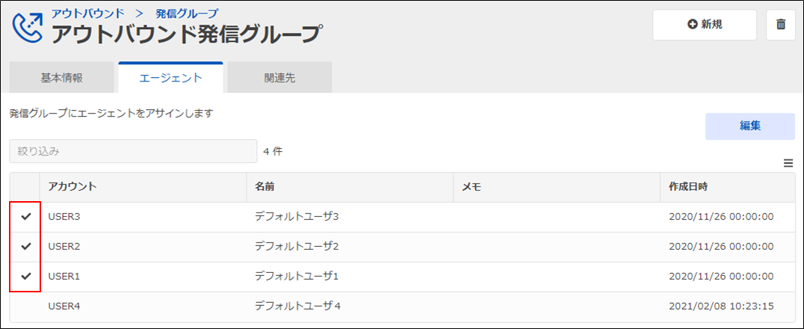Focus the 絞り込み filter field
The height and width of the screenshot is (329, 804).
tap(133, 151)
